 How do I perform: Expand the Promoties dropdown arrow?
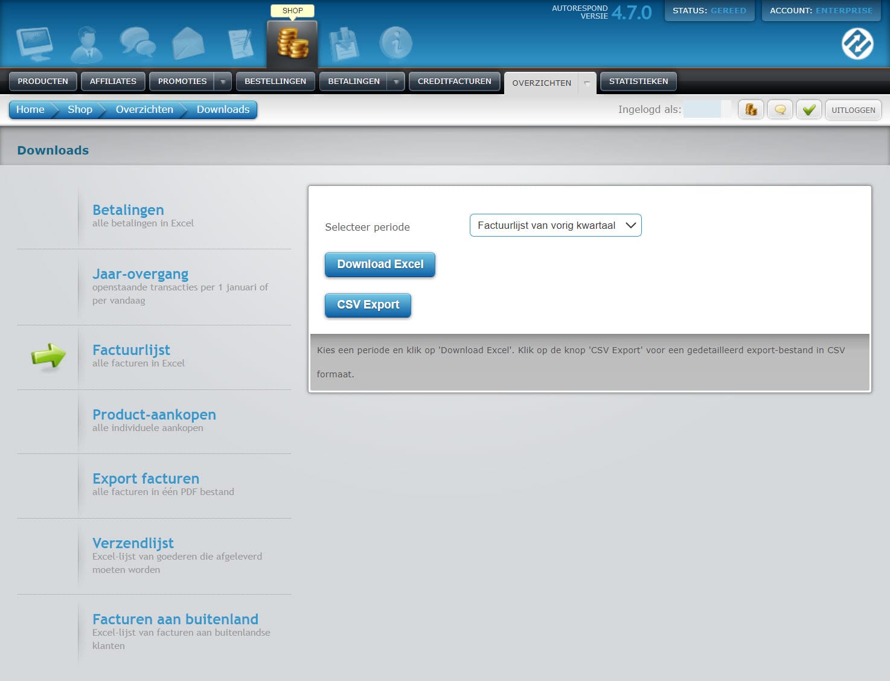coord(223,82)
